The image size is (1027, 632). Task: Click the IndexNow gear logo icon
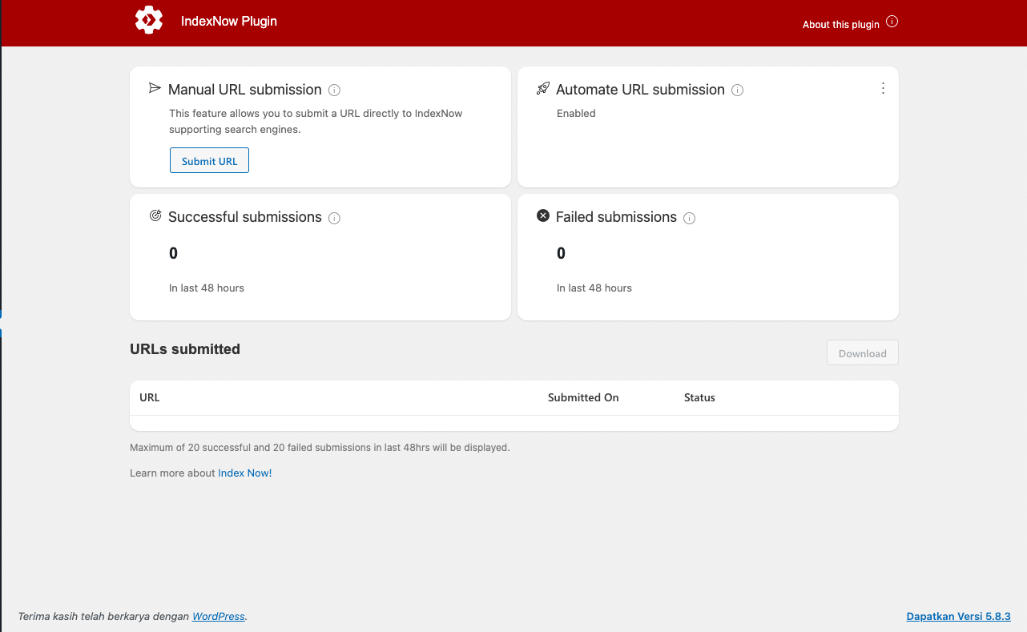pos(149,20)
